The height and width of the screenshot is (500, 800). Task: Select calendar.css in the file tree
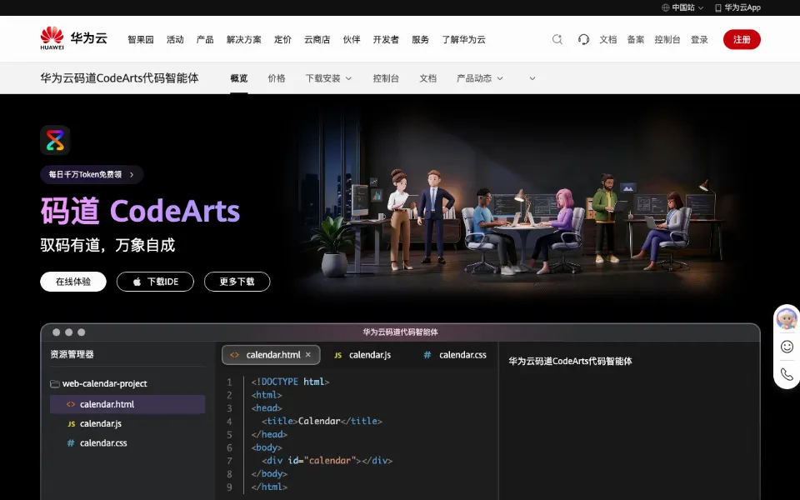coord(127,442)
